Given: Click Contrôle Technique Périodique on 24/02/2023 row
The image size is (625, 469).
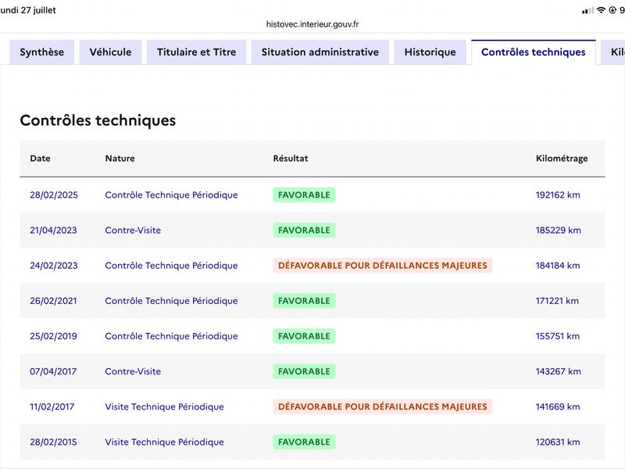Looking at the screenshot, I should (x=171, y=266).
